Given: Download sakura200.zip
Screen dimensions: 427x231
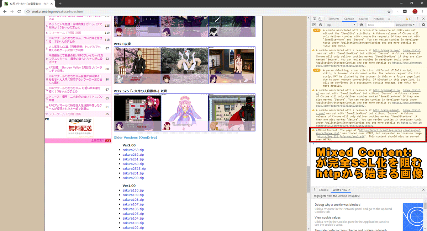Looking at the screenshot, I should [x=133, y=178].
